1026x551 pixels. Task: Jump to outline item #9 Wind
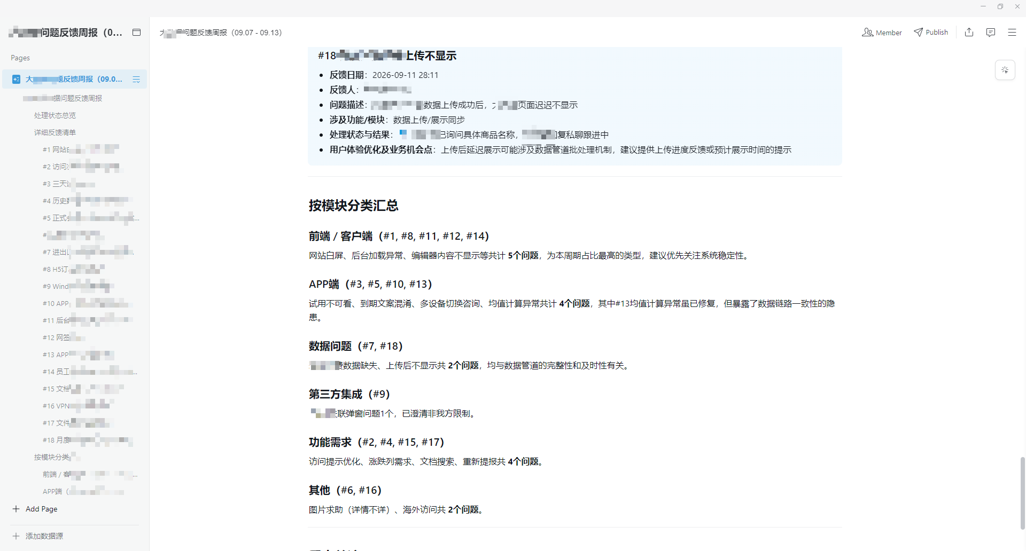[77, 286]
